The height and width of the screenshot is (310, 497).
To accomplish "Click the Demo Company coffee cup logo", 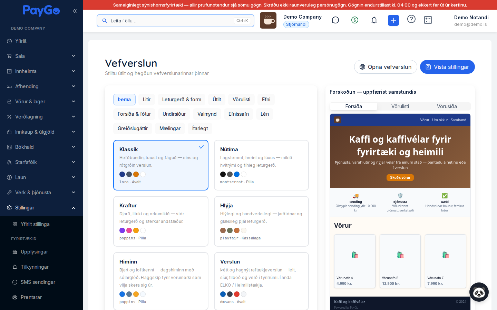I will (x=268, y=20).
